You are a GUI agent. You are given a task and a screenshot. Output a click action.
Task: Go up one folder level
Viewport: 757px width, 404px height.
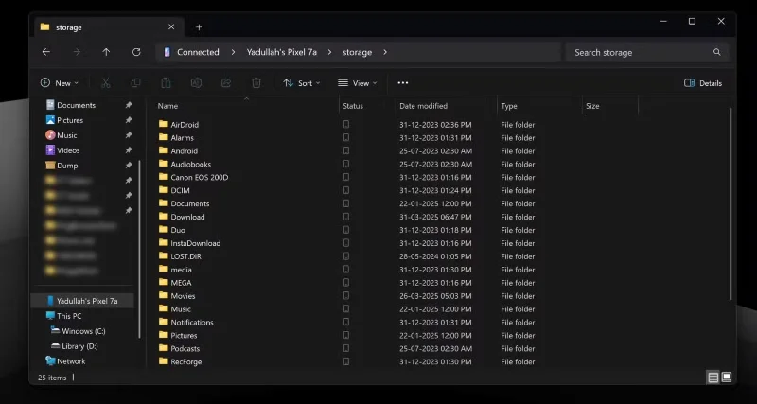pyautogui.click(x=106, y=52)
